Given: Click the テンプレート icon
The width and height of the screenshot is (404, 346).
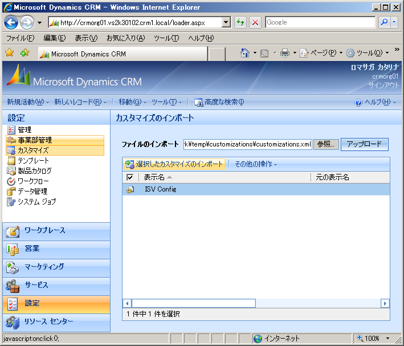Looking at the screenshot, I should (x=11, y=161).
